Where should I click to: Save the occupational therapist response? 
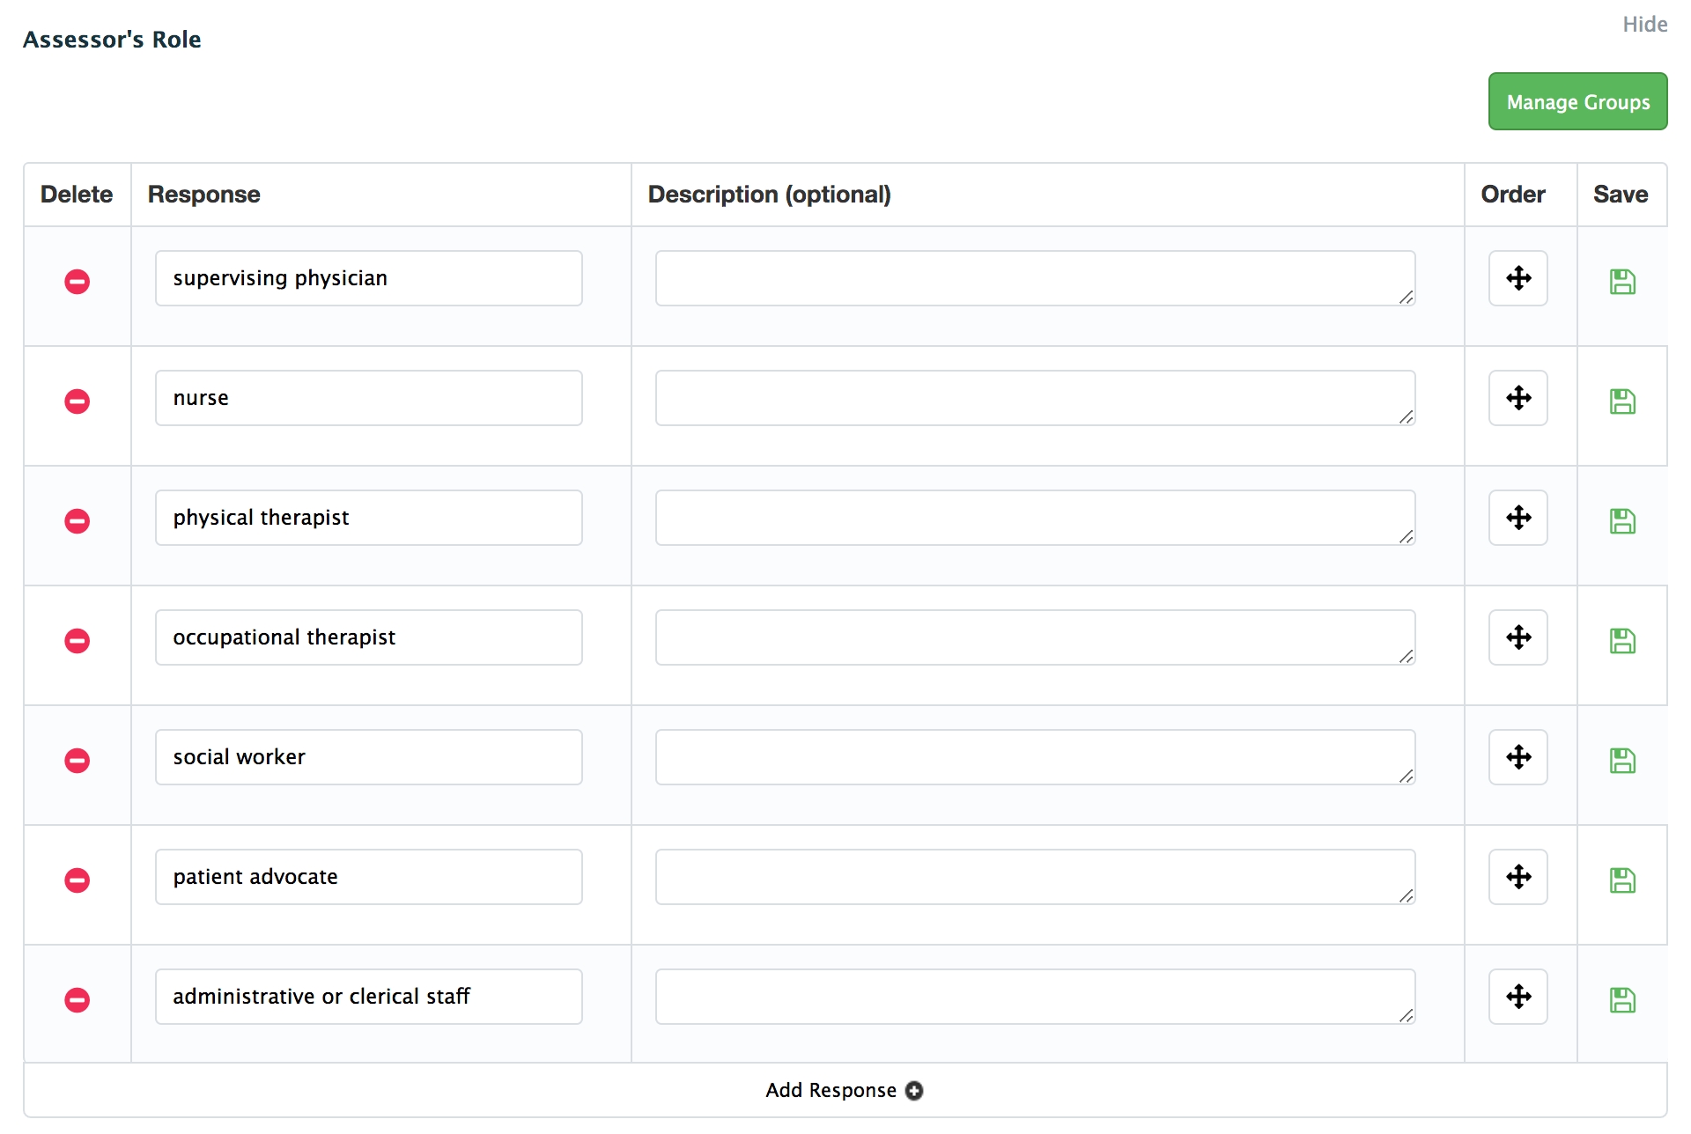click(x=1622, y=641)
